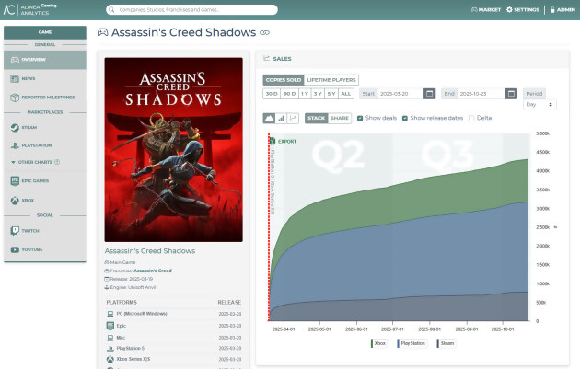Click the link icon beside game title
The width and height of the screenshot is (580, 369).
265,32
